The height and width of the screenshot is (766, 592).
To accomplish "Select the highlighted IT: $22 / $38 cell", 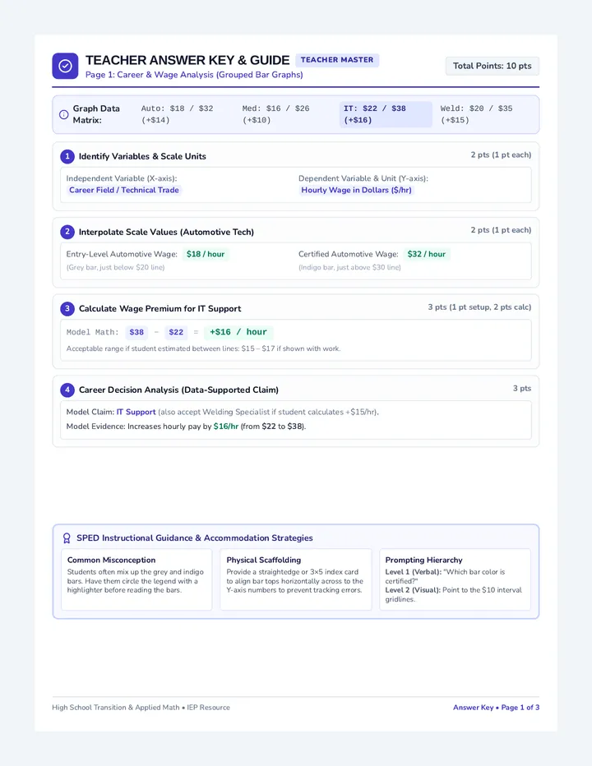I will click(x=386, y=114).
